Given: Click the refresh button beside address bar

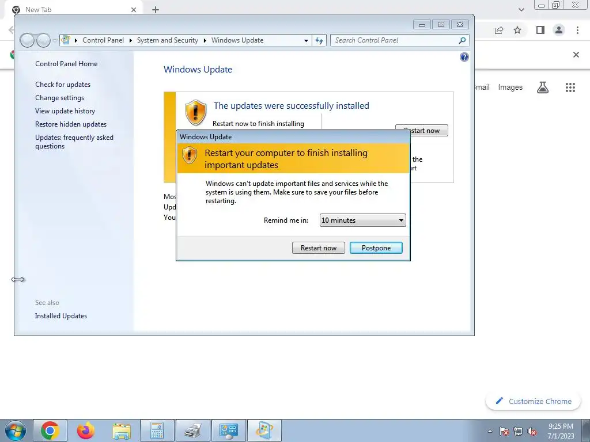Looking at the screenshot, I should coord(319,40).
